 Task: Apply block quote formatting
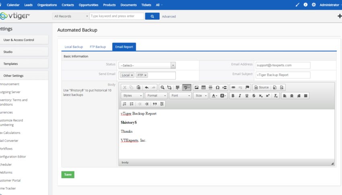pyautogui.click(x=155, y=104)
